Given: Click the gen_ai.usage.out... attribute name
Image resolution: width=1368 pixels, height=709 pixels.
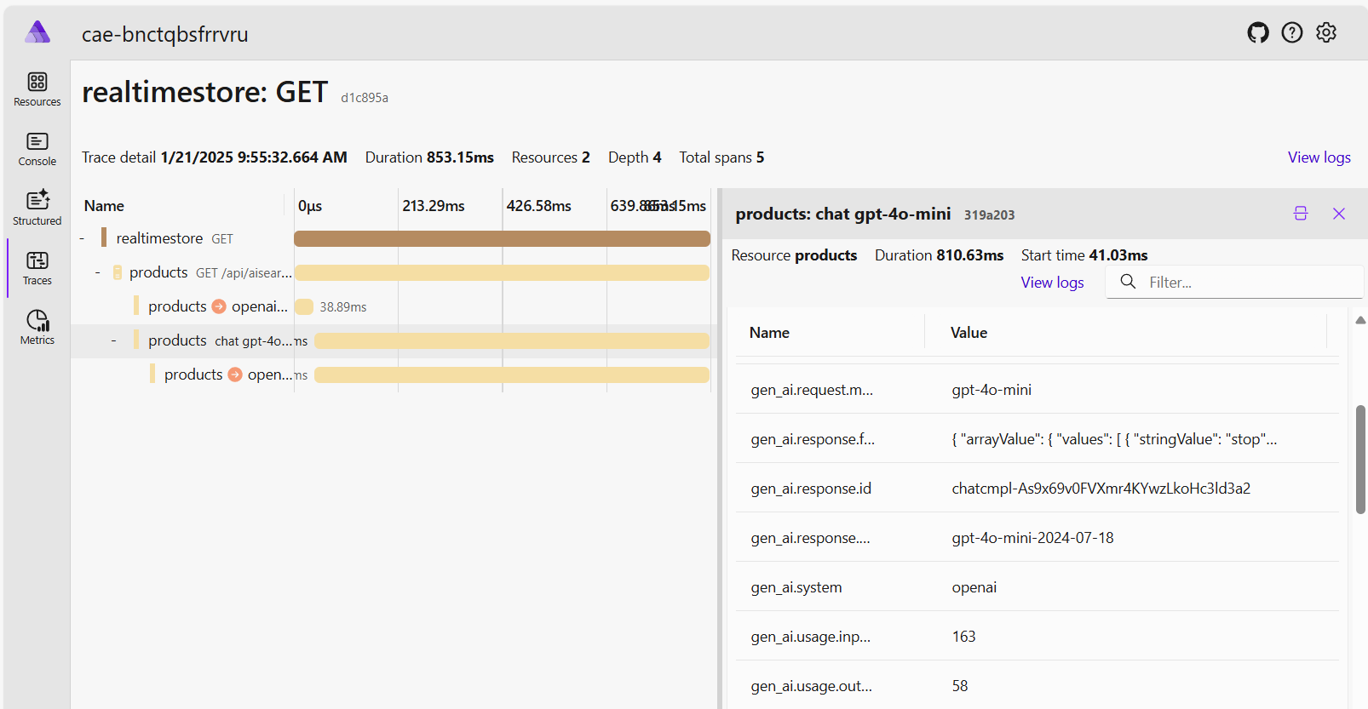Looking at the screenshot, I should pyautogui.click(x=812, y=686).
